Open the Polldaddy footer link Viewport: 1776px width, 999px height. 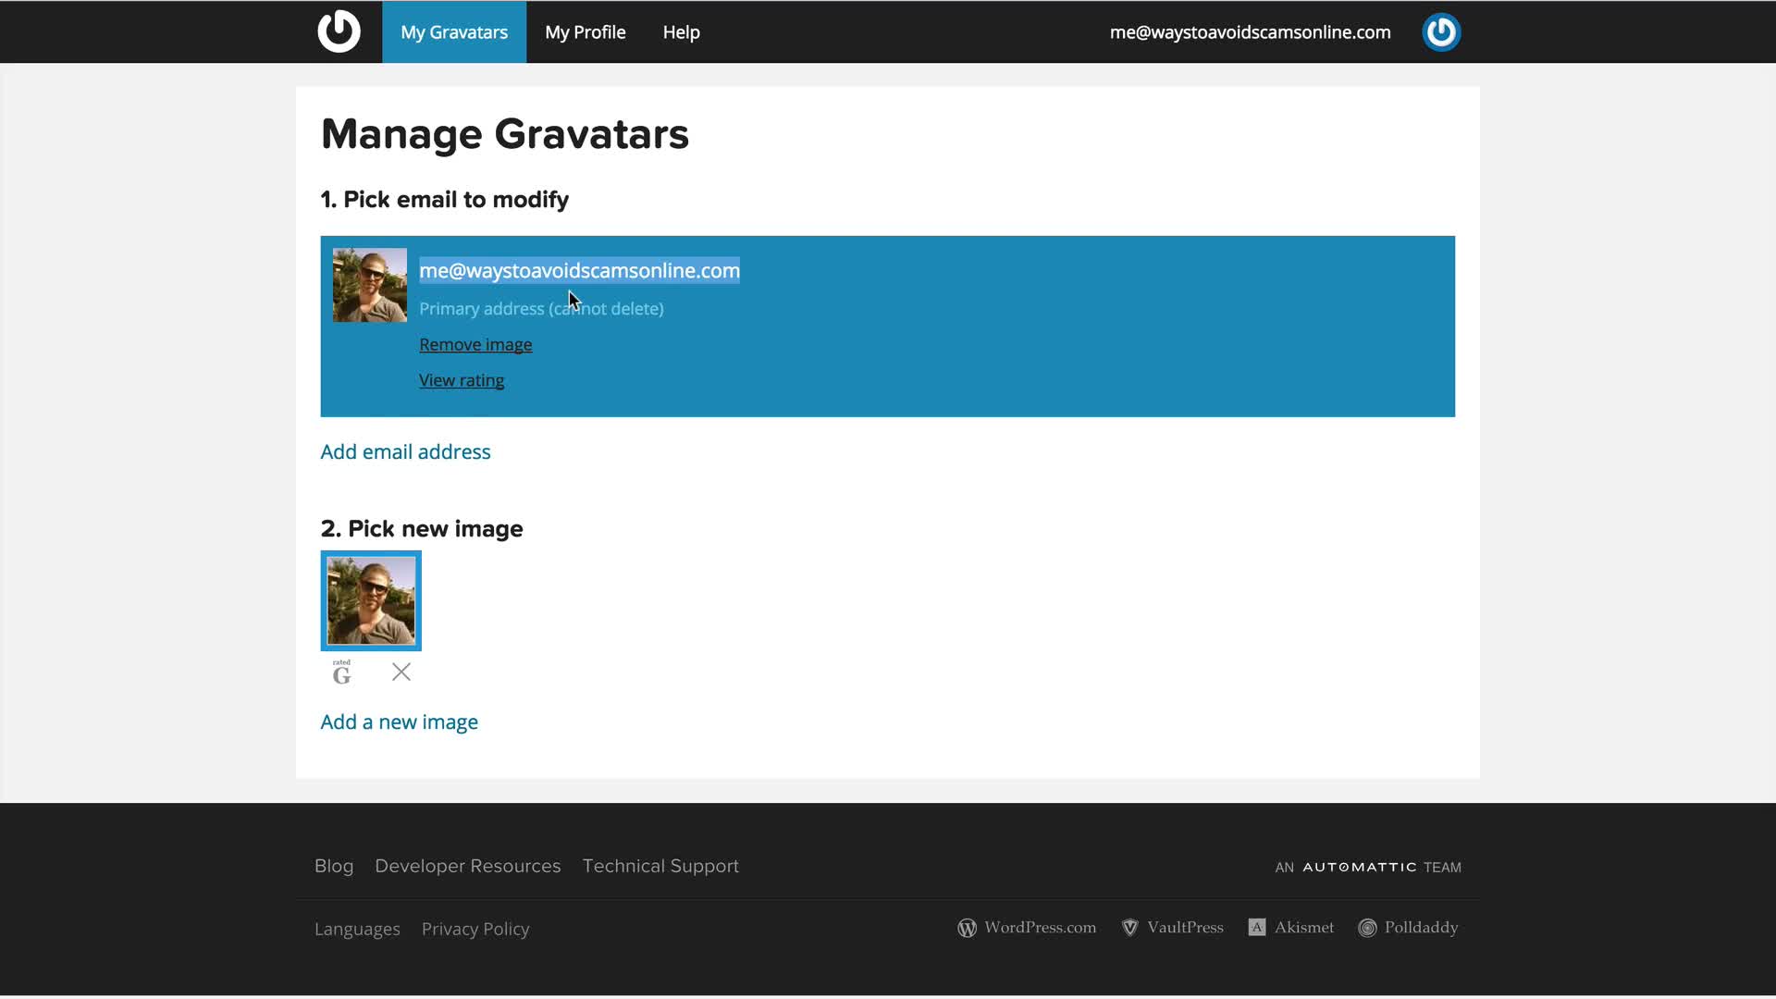coord(1421,927)
